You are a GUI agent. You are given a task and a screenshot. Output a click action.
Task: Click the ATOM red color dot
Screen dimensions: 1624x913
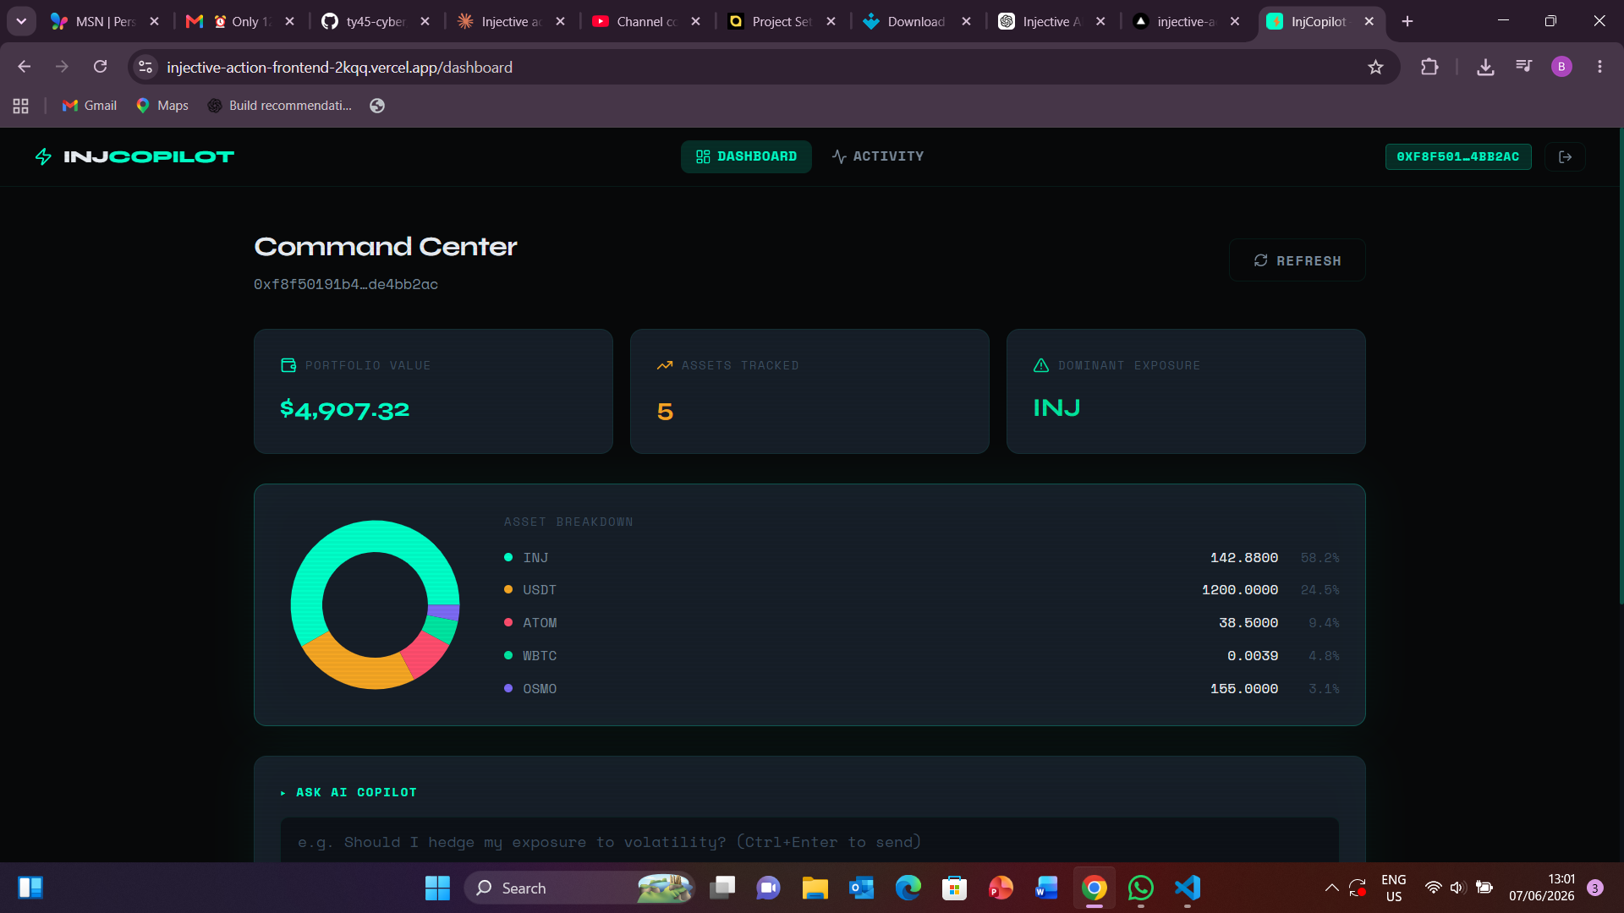click(508, 622)
